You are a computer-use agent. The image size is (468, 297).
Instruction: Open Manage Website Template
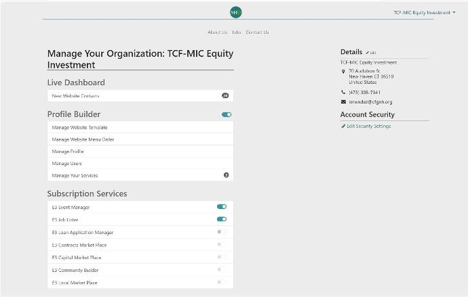(140, 127)
